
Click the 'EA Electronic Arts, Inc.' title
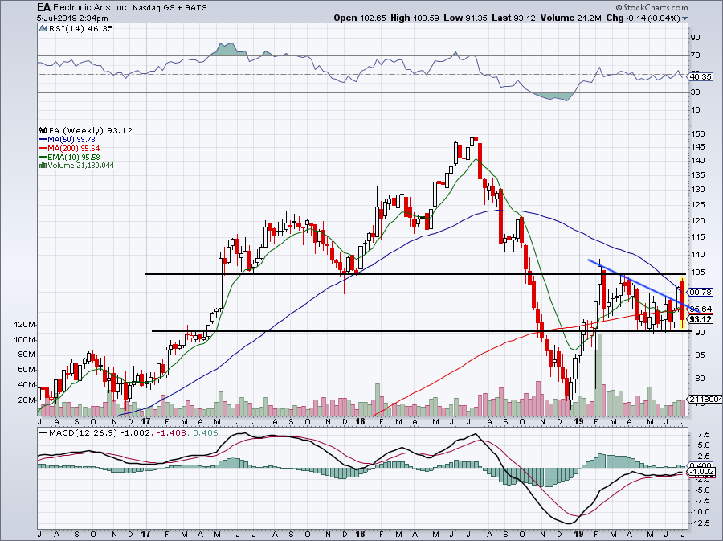click(x=84, y=7)
